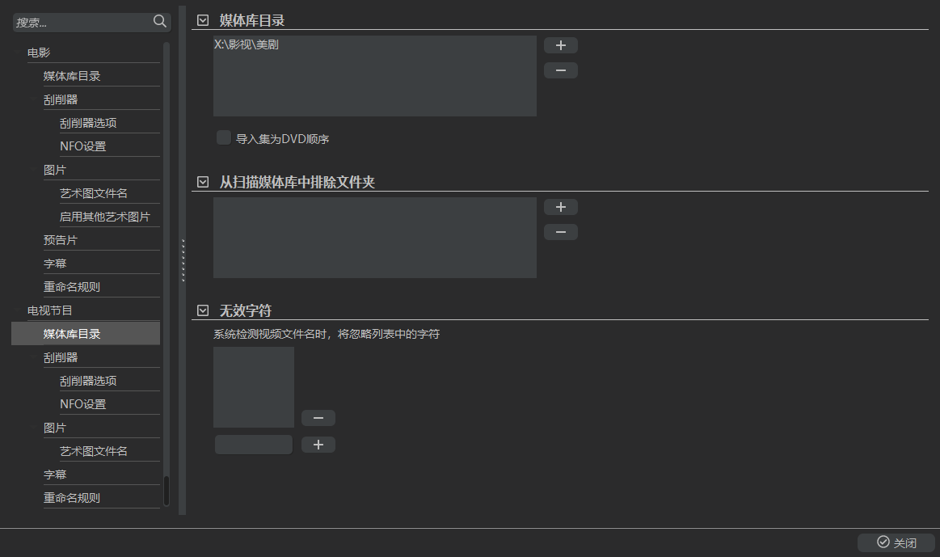Click the invalid character text input
940x557 pixels.
(254, 445)
